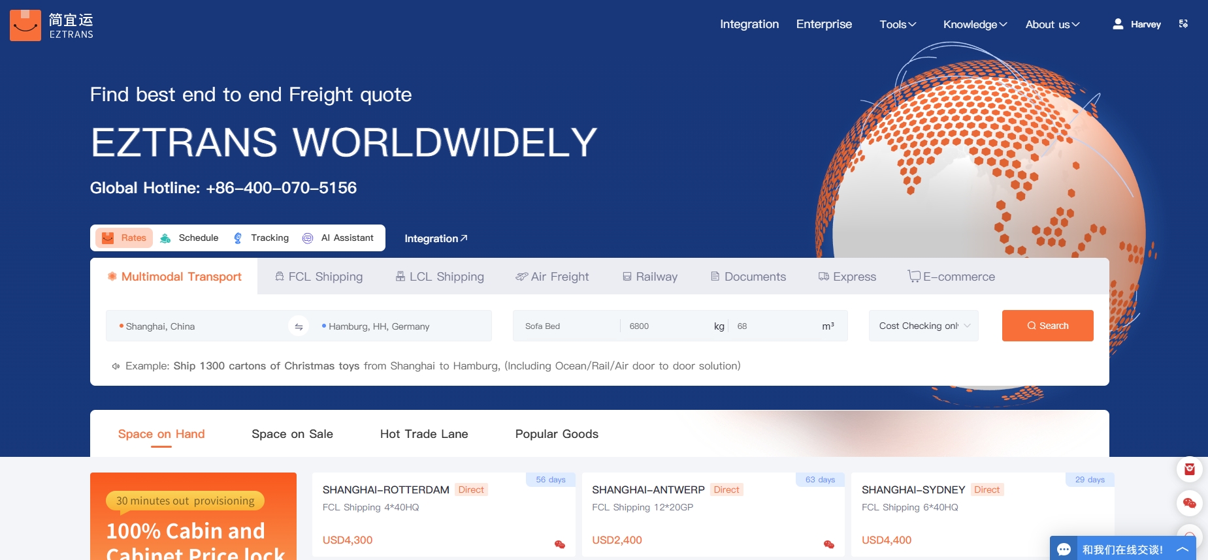Switch to the Tracking mode

click(x=261, y=238)
